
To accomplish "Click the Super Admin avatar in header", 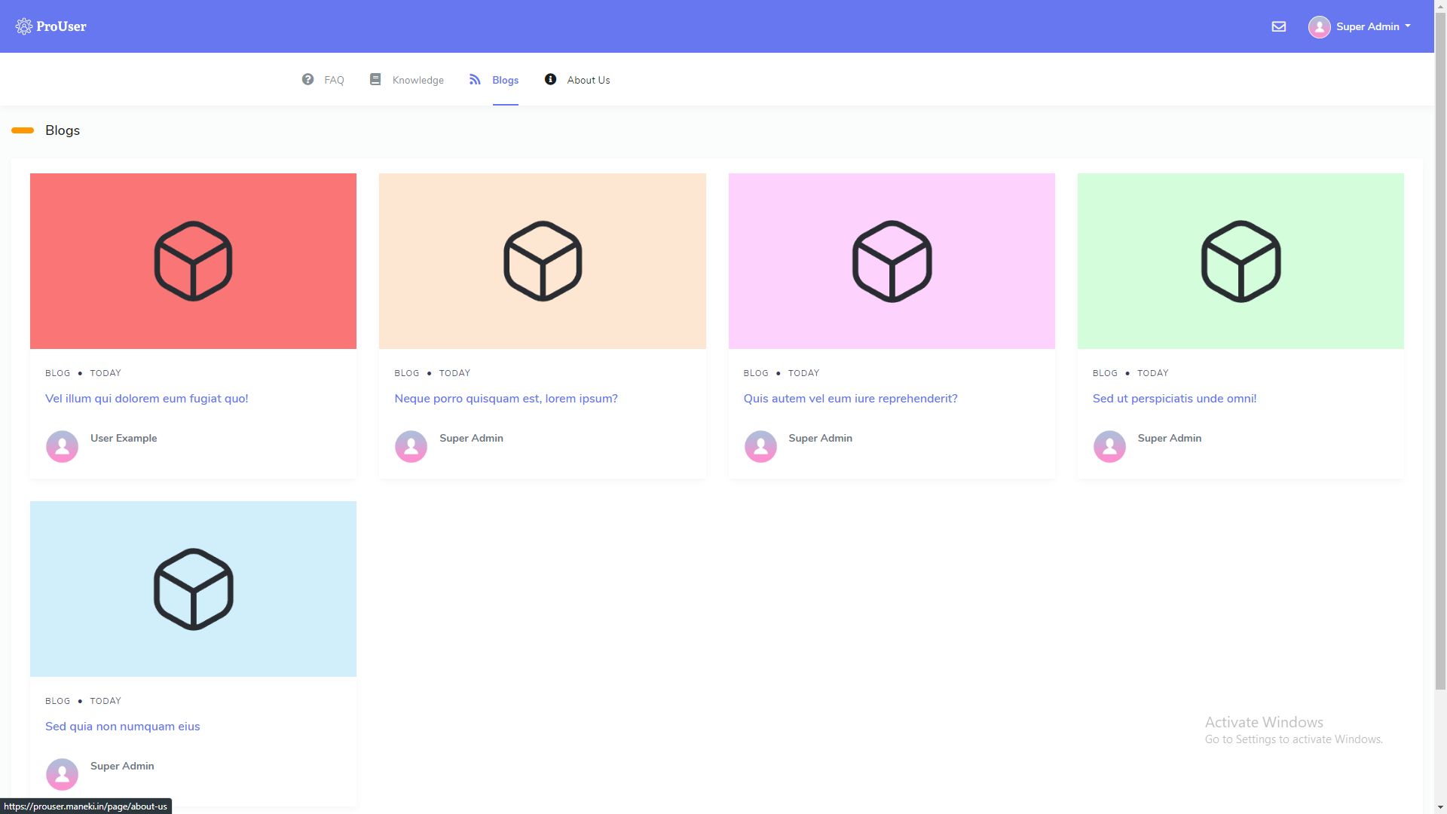I will pos(1319,26).
